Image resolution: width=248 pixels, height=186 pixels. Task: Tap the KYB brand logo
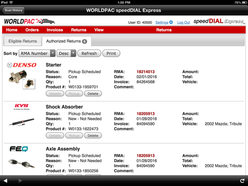click(x=22, y=106)
